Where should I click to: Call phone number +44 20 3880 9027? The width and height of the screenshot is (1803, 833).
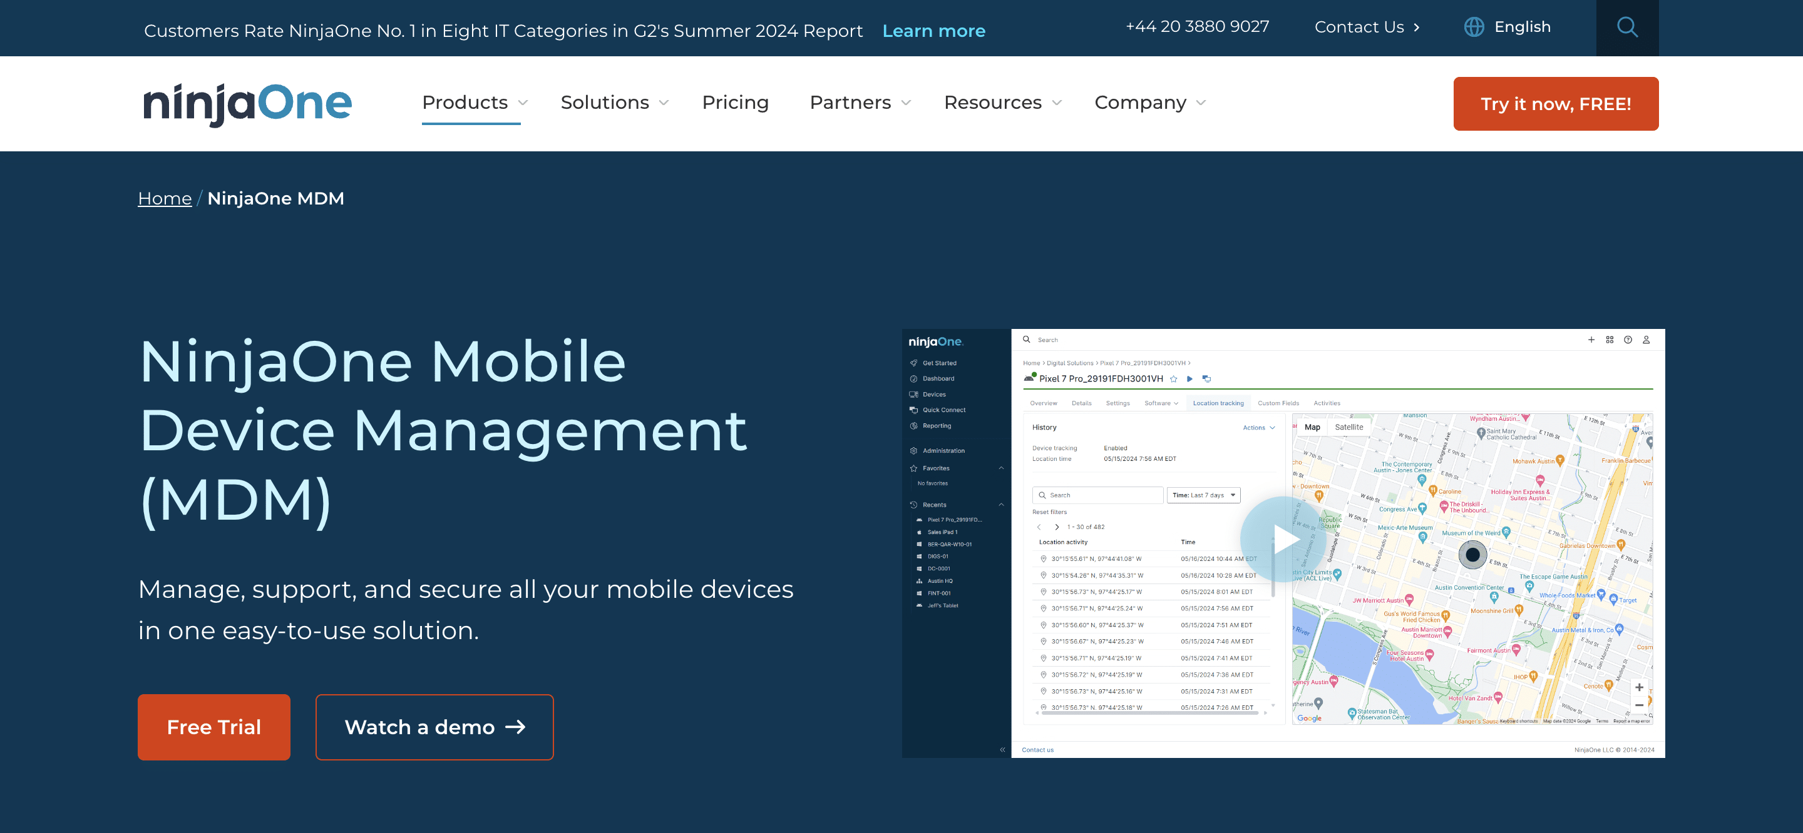pyautogui.click(x=1197, y=26)
